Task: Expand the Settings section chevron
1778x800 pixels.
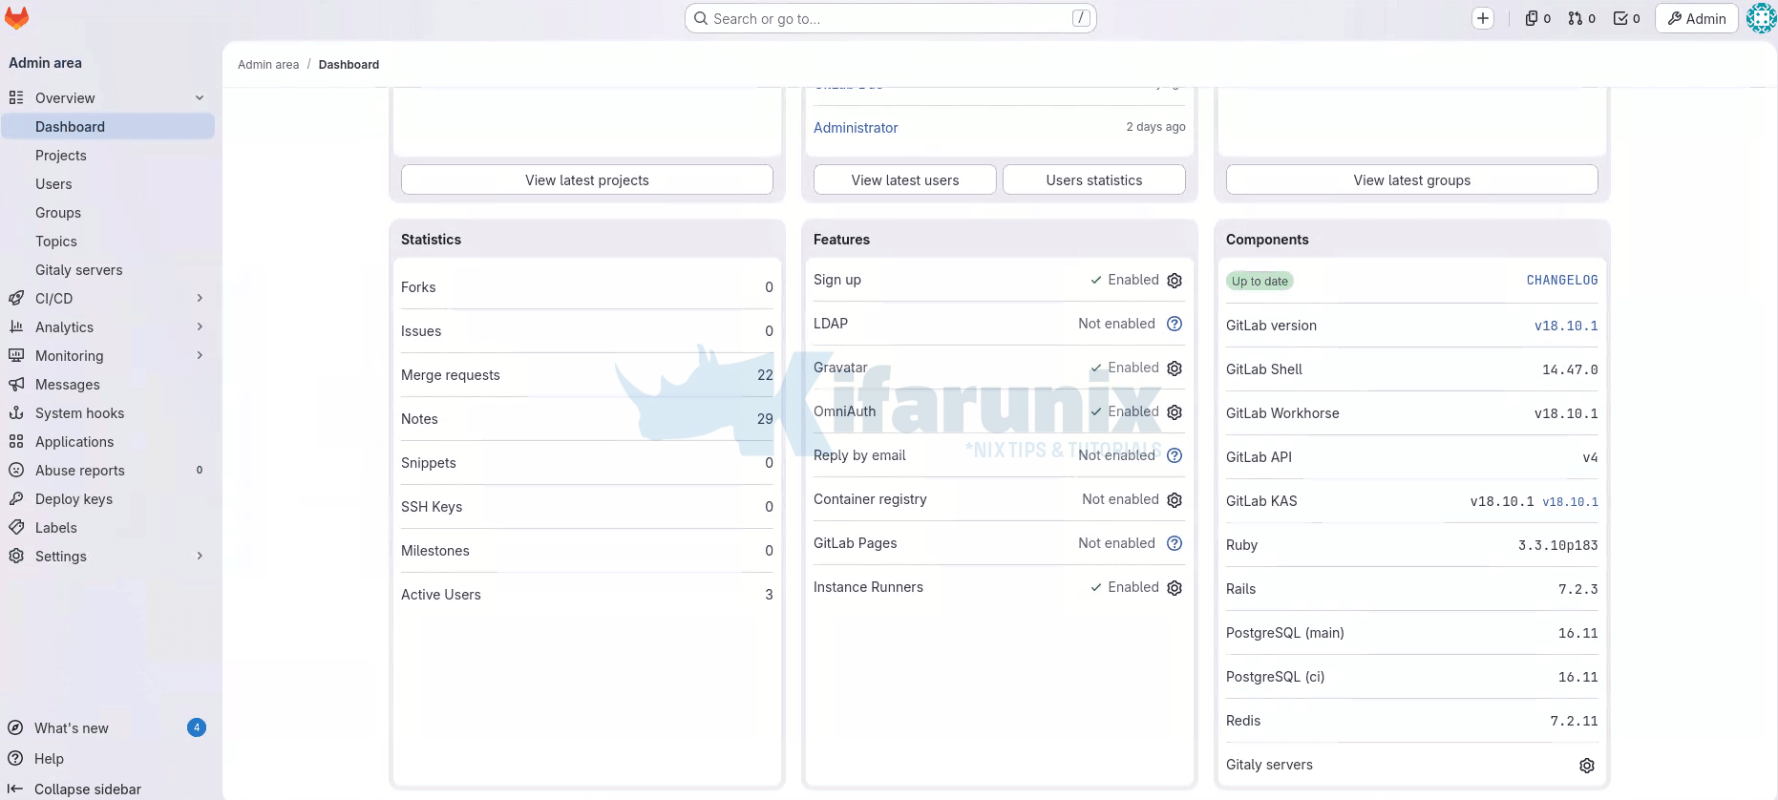Action: click(200, 556)
